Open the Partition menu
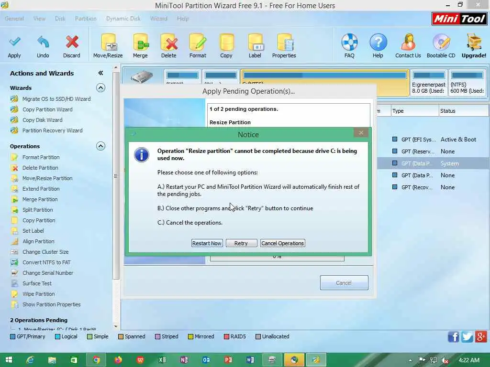The image size is (490, 367). click(x=86, y=19)
